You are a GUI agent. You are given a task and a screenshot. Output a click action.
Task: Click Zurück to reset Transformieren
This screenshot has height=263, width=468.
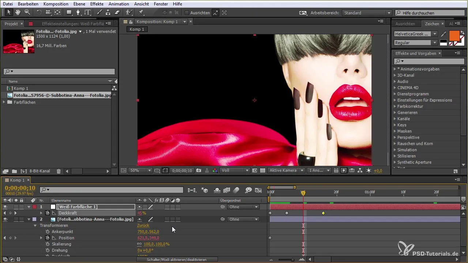click(143, 225)
